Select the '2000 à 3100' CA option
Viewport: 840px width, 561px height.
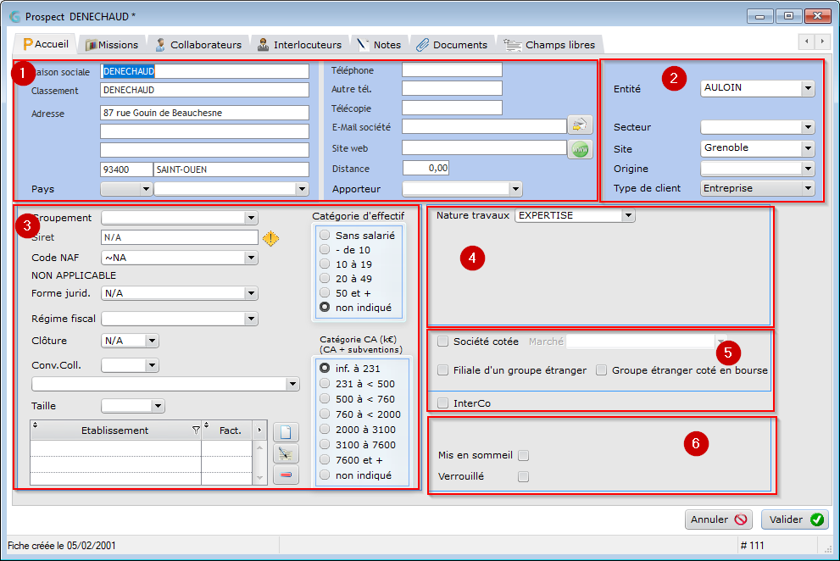pos(325,429)
